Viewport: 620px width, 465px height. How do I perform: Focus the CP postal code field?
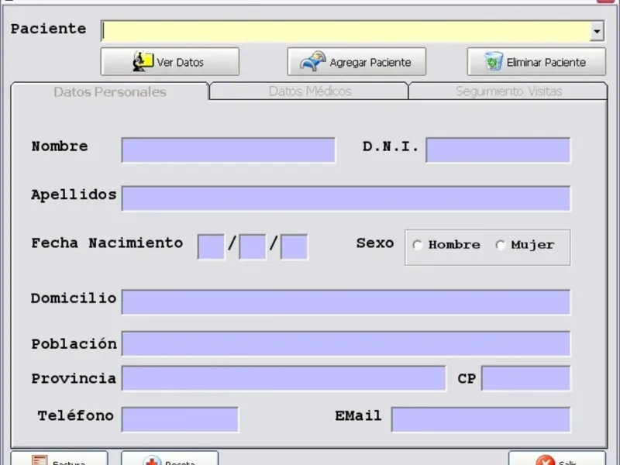click(526, 378)
